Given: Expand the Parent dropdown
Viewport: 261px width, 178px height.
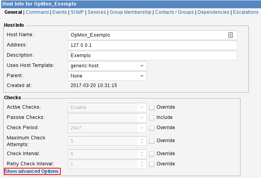Looking at the screenshot, I should (x=107, y=76).
